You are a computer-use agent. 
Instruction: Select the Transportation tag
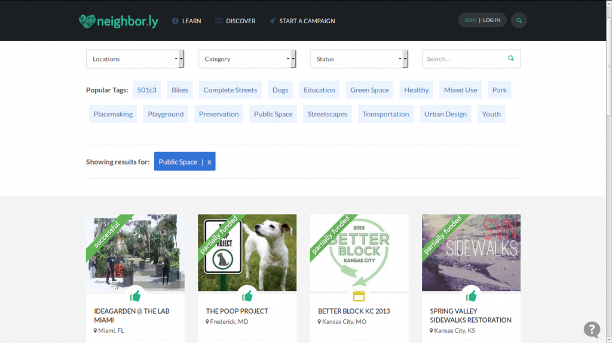click(x=385, y=114)
